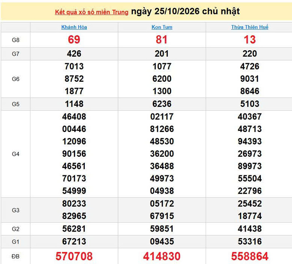Image resolution: width=292 pixels, height=264 pixels.
Task: Click G4 number 70173
Action: point(74,179)
